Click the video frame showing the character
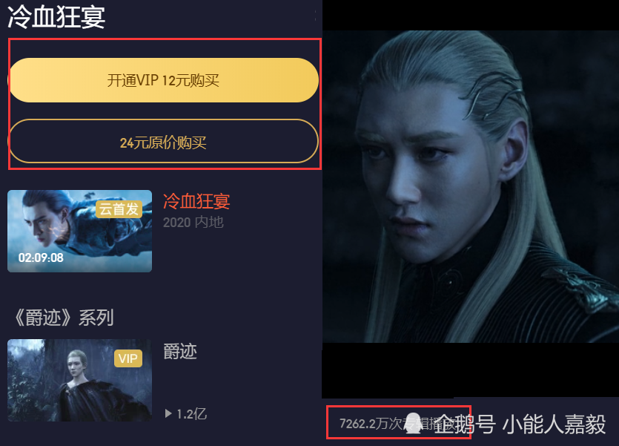 point(471,186)
